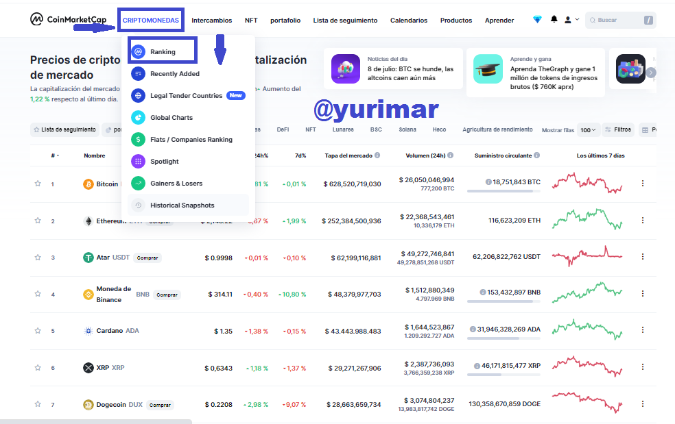Click the Comprar button for USDT

[x=147, y=258]
